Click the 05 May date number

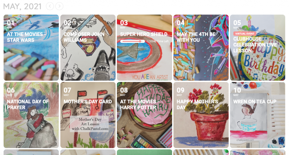tap(237, 23)
